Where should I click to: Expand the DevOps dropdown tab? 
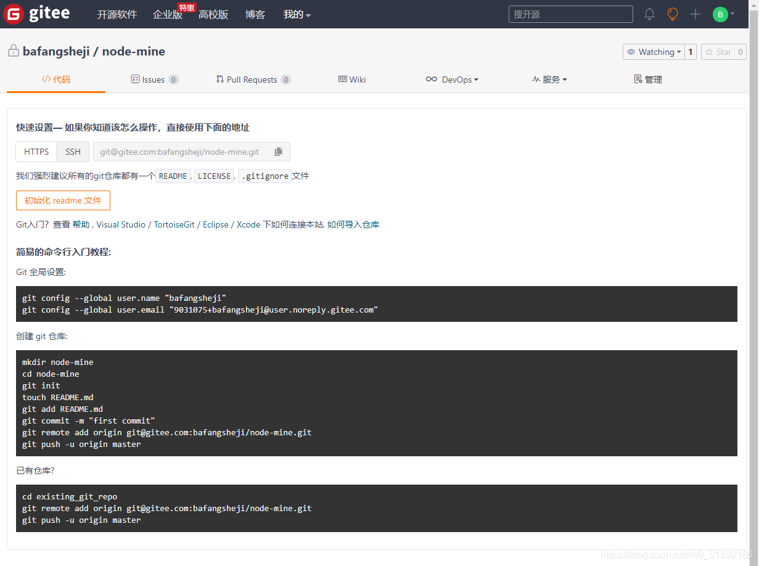tap(452, 80)
